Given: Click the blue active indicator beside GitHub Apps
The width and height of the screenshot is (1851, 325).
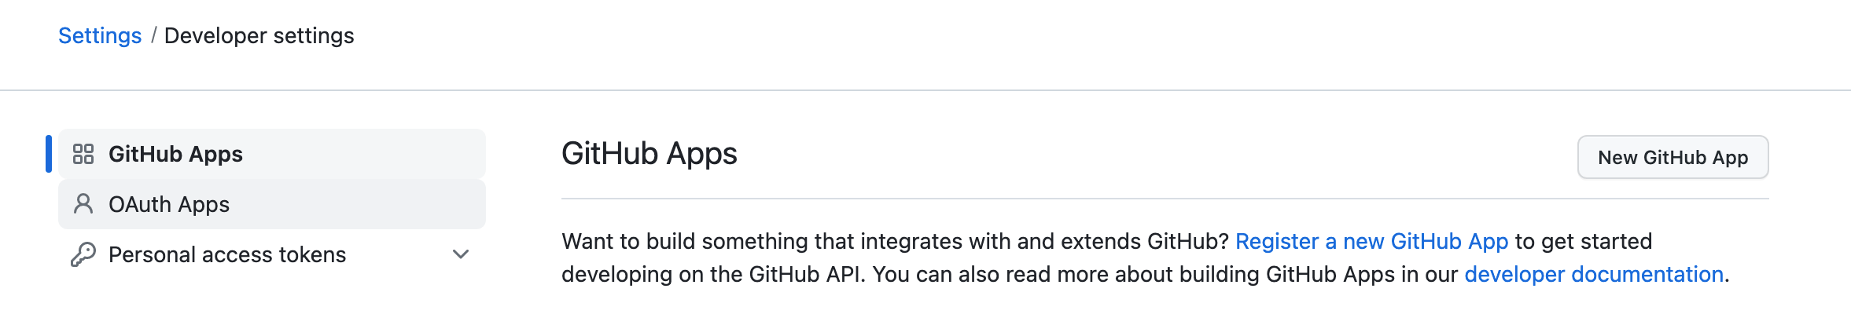Looking at the screenshot, I should 49,154.
